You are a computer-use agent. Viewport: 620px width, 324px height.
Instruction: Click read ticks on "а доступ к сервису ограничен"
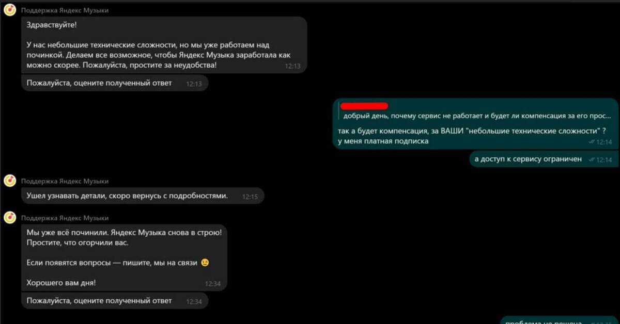click(x=592, y=160)
